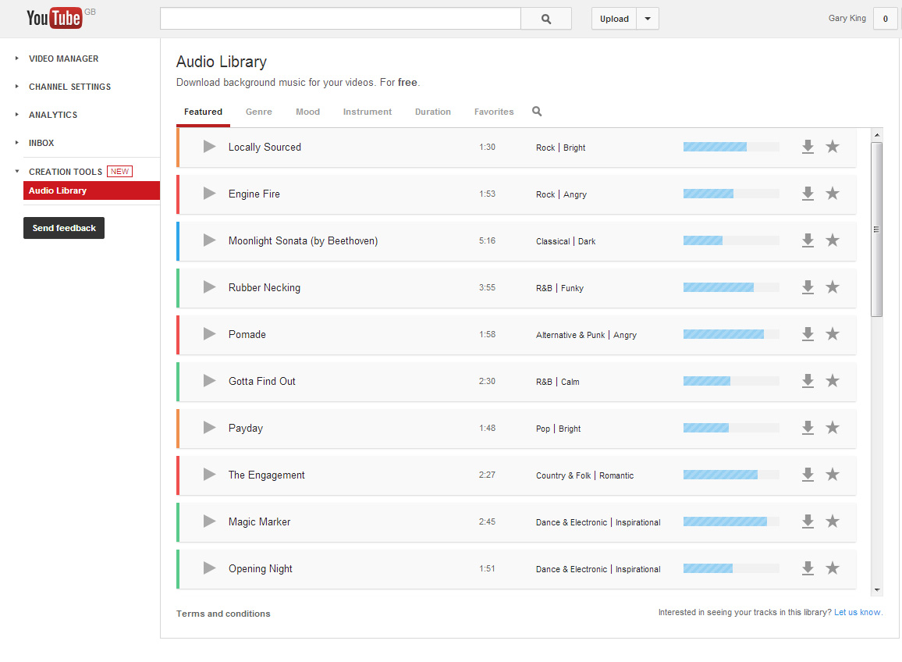
Task: Open the Upload dropdown arrow
Action: click(648, 19)
